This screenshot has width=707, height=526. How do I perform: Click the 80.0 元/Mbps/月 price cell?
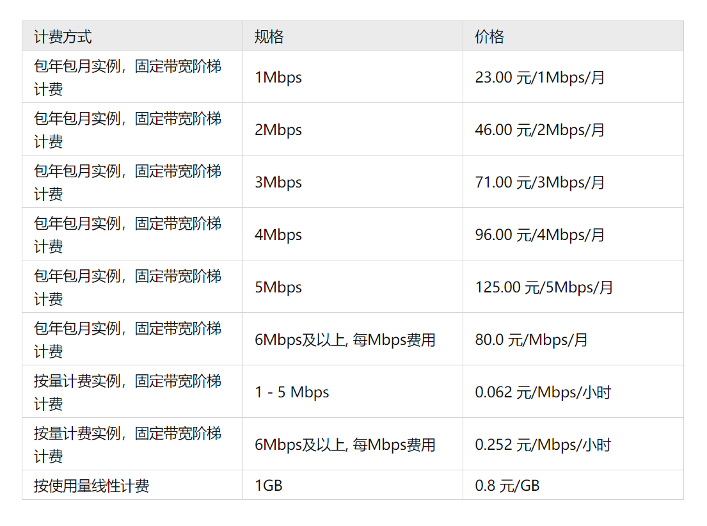click(x=531, y=340)
